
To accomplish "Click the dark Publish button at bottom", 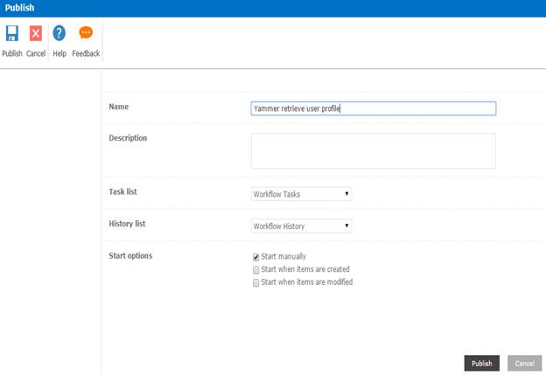I will (x=481, y=364).
